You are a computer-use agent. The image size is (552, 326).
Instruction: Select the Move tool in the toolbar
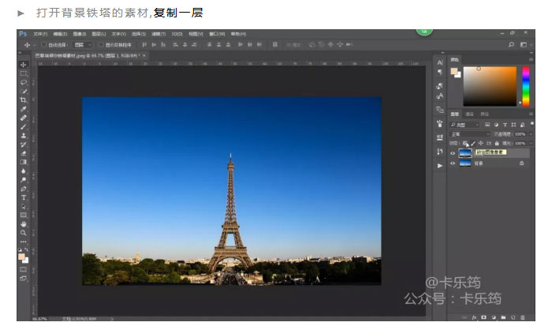pyautogui.click(x=24, y=64)
